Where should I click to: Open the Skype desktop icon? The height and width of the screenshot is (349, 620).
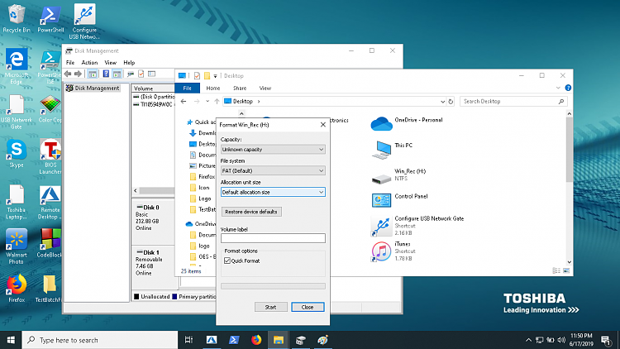(x=16, y=151)
